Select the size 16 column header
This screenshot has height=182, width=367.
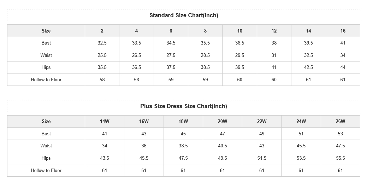click(343, 31)
